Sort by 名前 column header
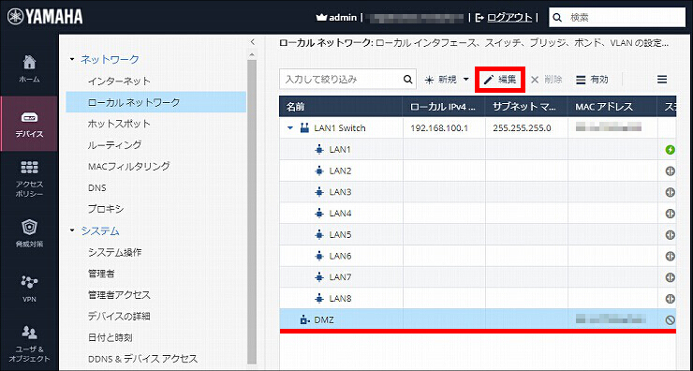Screen dimensions: 693x371 coord(341,107)
